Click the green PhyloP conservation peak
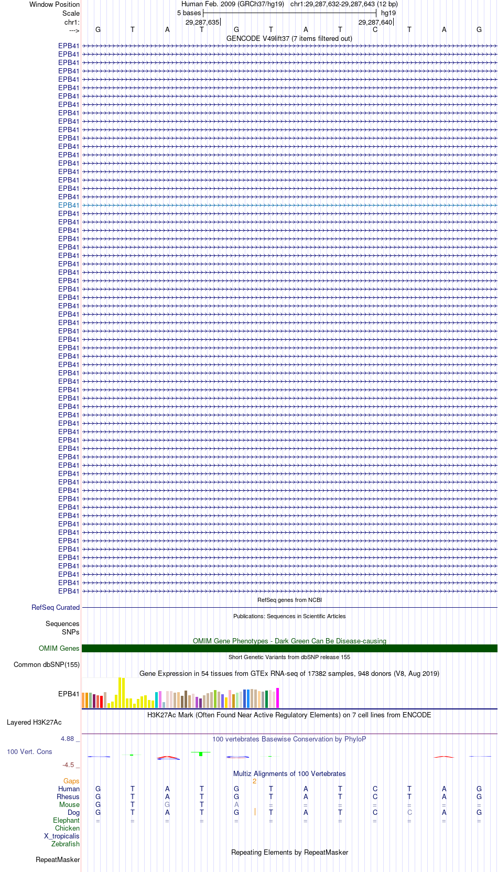Viewport: 498px width, 872px height. point(201,754)
